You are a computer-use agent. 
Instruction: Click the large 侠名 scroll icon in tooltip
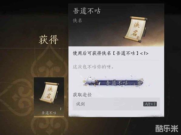(x=135, y=29)
